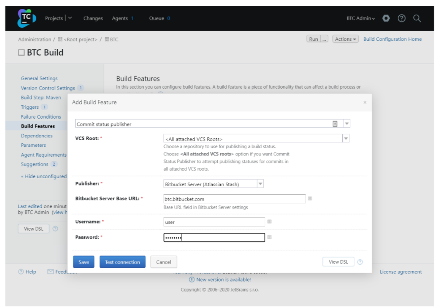This screenshot has width=439, height=308.
Task: Click the Run button
Action: click(x=314, y=39)
